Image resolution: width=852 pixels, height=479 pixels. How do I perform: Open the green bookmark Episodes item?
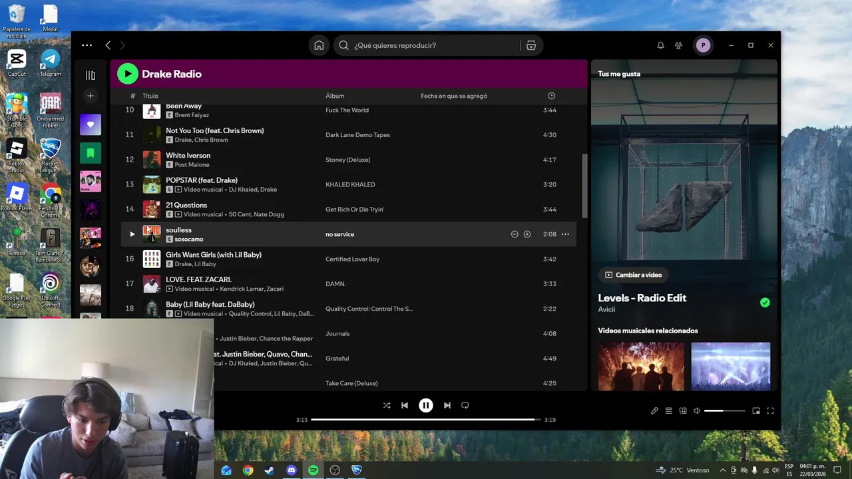tap(91, 153)
